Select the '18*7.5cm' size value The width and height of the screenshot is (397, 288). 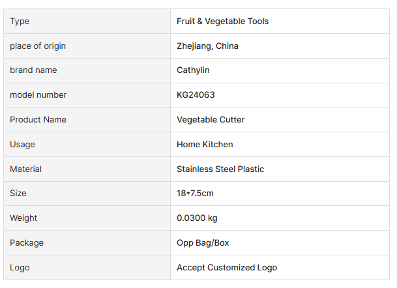(x=195, y=194)
